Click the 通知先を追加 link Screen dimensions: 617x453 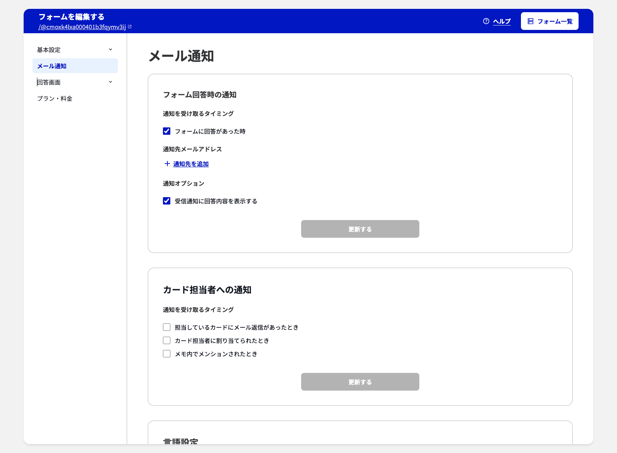(x=191, y=164)
